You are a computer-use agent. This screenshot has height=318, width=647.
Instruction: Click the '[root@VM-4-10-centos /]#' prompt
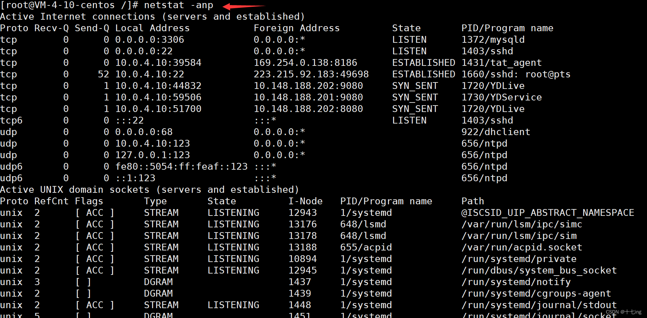(x=69, y=5)
